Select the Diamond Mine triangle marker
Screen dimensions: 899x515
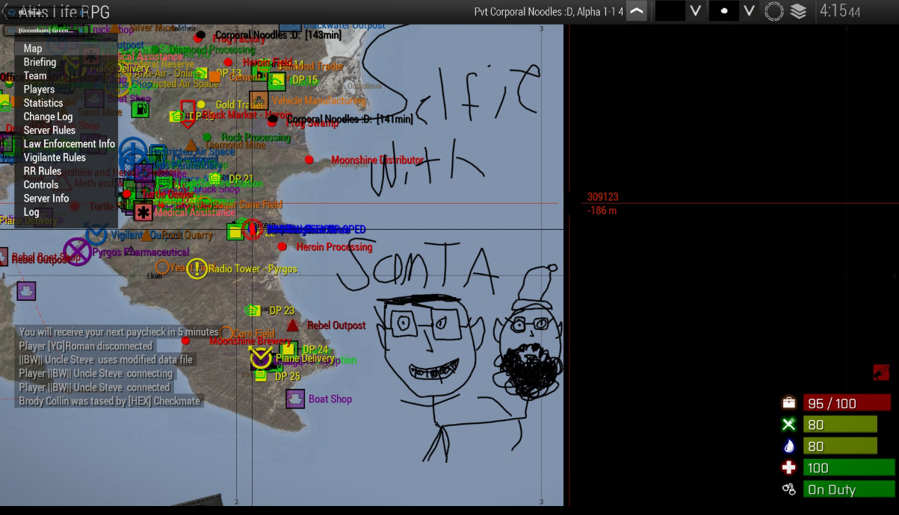point(191,145)
